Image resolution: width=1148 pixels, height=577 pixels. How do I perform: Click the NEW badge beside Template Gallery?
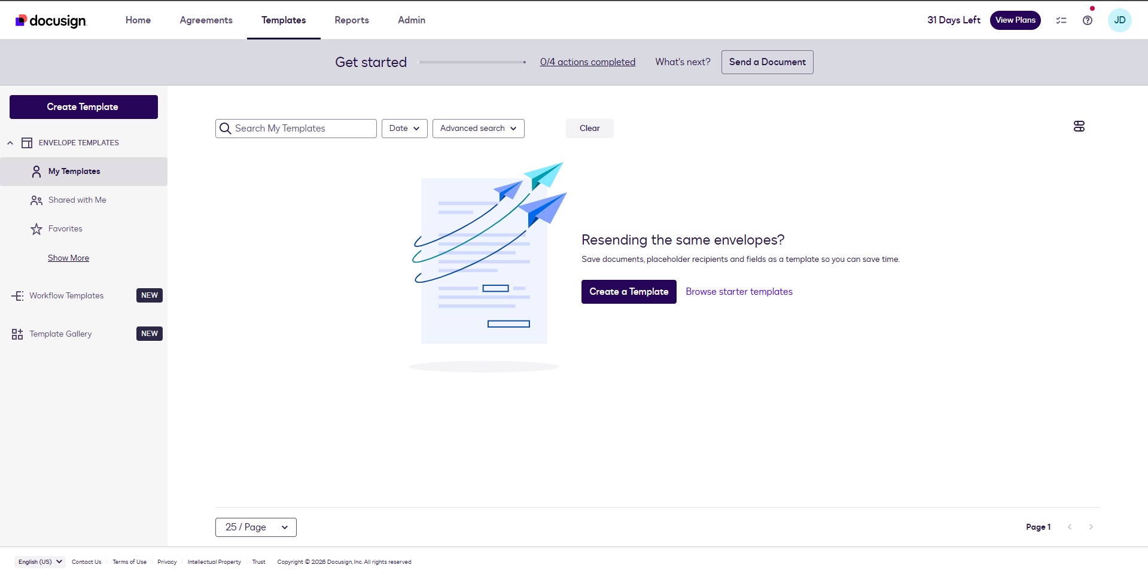(150, 334)
